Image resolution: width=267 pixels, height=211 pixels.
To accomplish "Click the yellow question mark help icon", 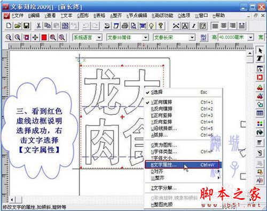I will (160, 26).
